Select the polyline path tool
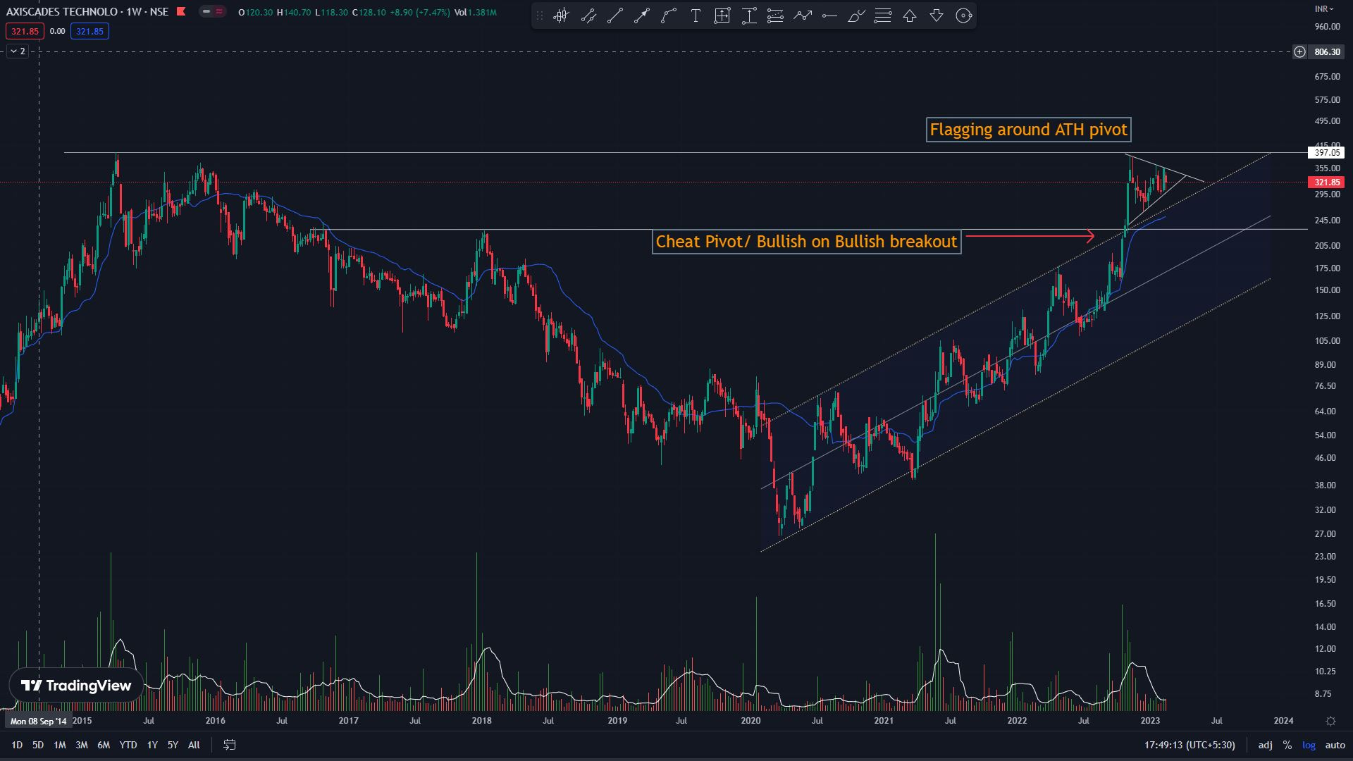1353x761 pixels. tap(803, 16)
